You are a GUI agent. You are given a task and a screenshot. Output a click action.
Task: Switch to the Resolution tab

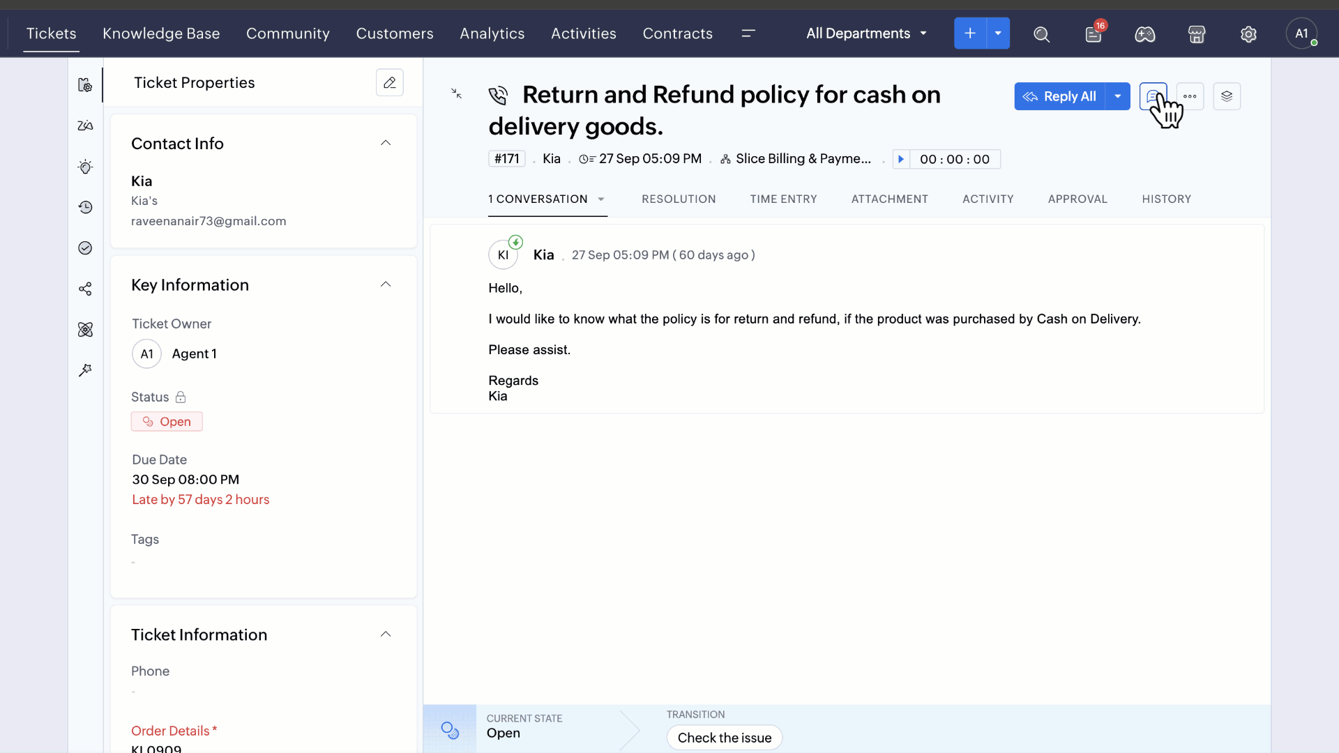pos(679,199)
